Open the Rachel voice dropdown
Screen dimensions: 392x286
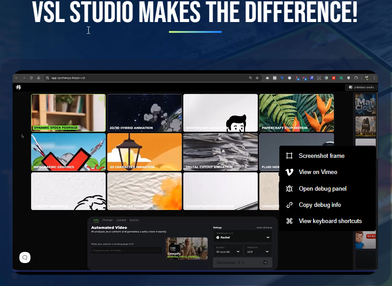pos(243,236)
